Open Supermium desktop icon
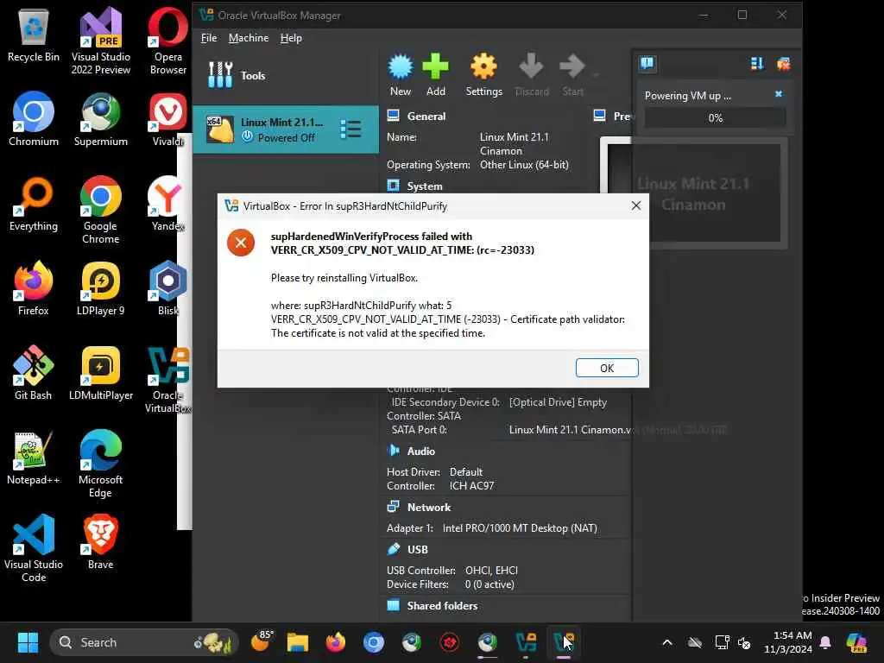 click(101, 119)
